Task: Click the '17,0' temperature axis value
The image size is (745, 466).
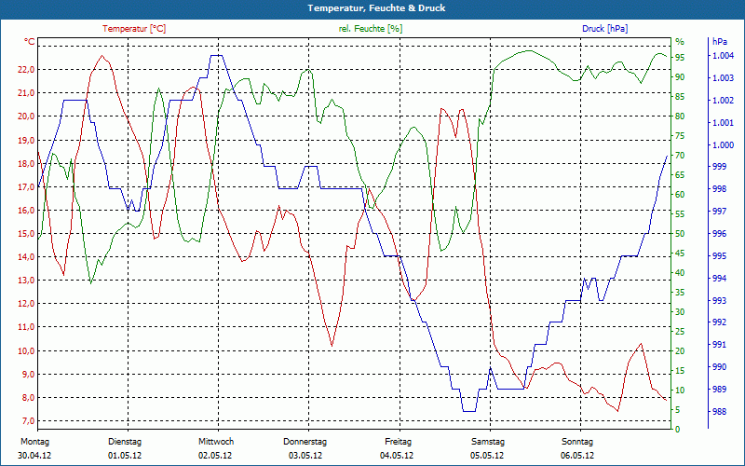Action: pyautogui.click(x=27, y=186)
